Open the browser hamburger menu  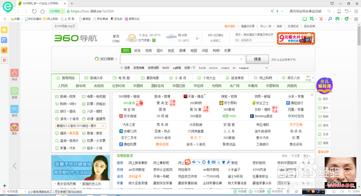[356, 11]
